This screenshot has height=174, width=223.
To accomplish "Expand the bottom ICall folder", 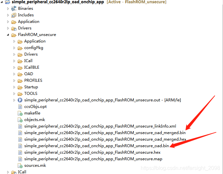I will click(8, 172).
